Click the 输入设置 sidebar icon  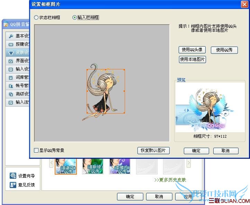click(11, 69)
